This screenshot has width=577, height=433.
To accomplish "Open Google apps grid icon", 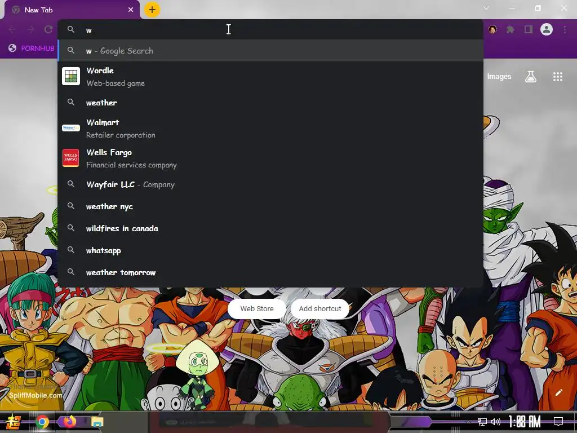I will (x=557, y=77).
